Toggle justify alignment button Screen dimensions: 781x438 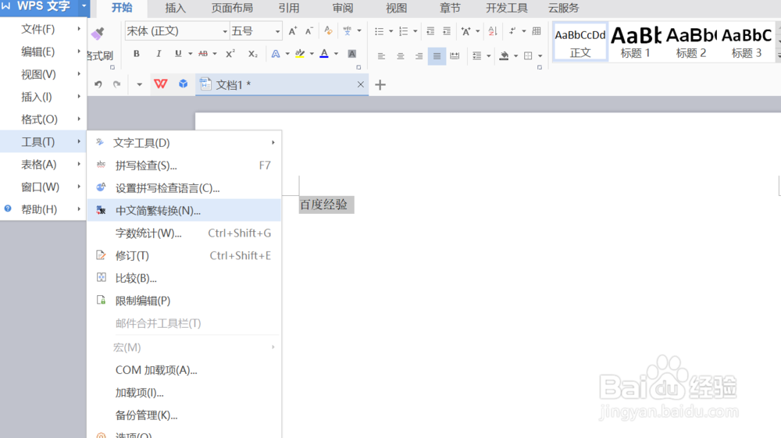coord(437,55)
